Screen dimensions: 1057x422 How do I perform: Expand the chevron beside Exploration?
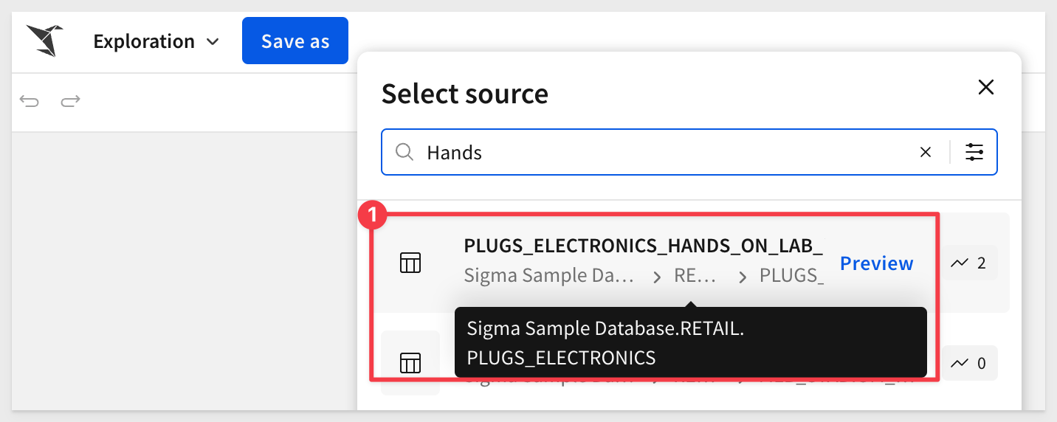[x=213, y=42]
